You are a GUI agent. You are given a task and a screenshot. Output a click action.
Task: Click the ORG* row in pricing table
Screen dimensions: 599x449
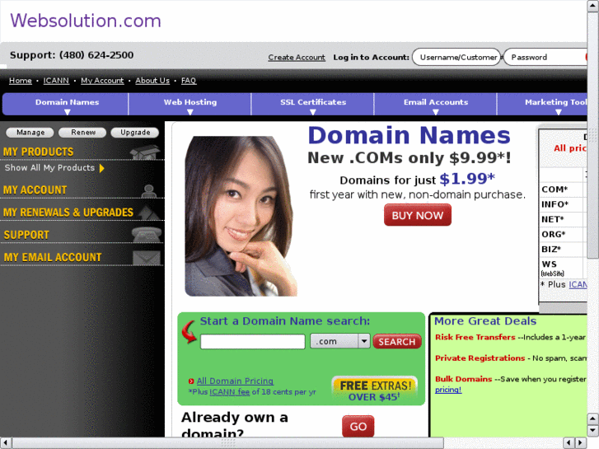(x=562, y=234)
